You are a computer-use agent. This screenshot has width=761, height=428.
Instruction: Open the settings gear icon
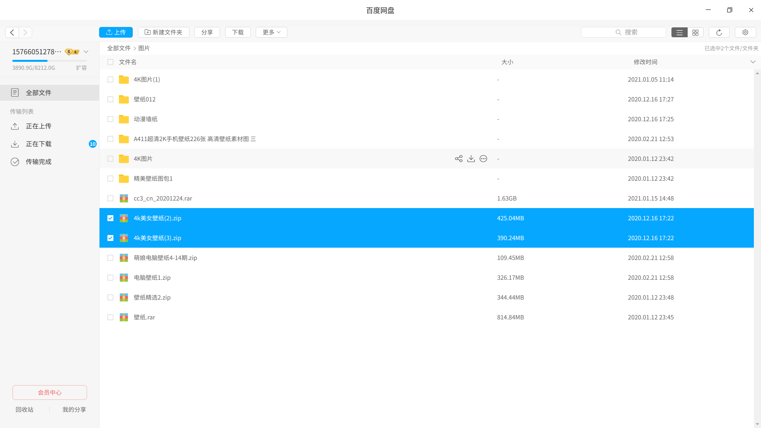point(745,32)
